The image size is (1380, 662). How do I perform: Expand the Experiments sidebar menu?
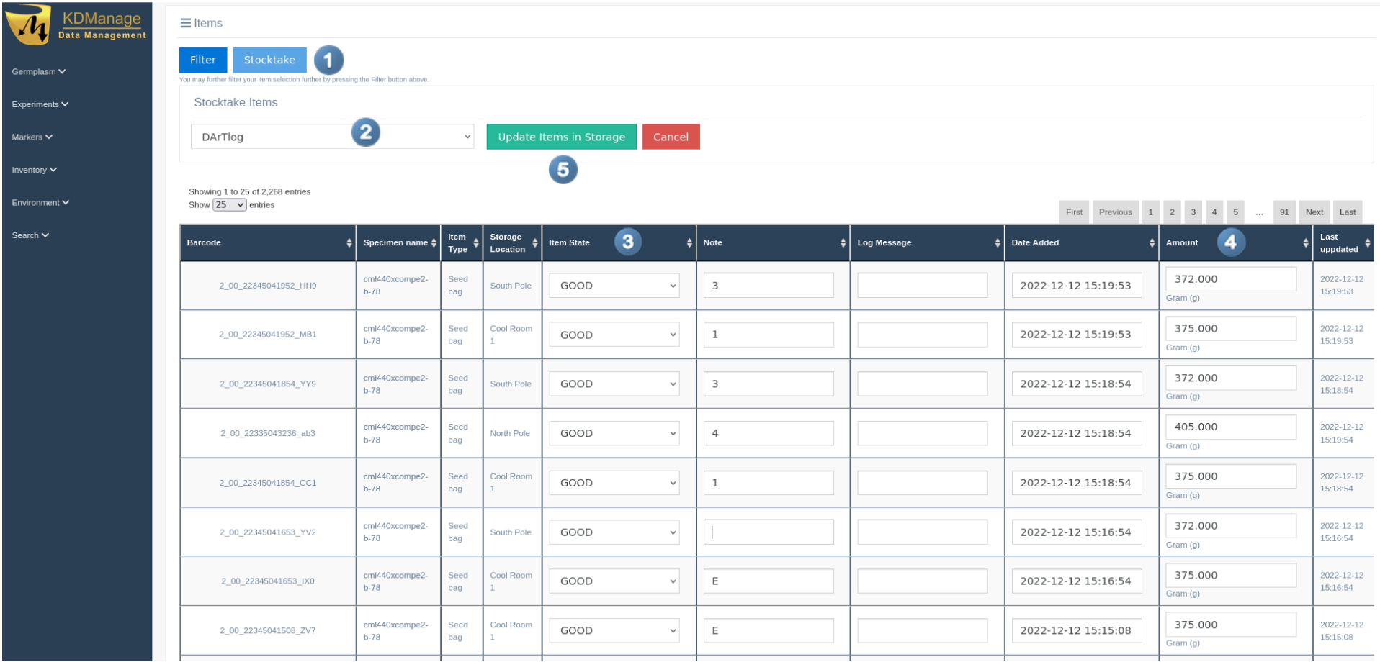tap(40, 104)
